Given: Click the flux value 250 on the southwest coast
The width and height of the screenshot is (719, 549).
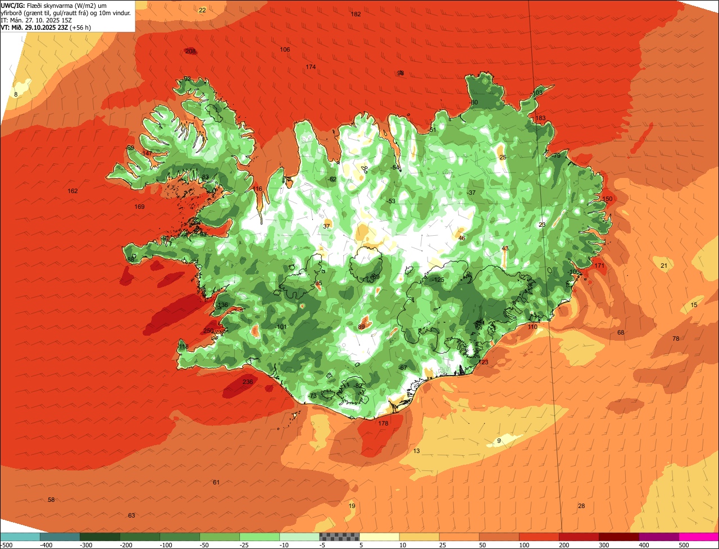Looking at the screenshot, I should tap(208, 331).
